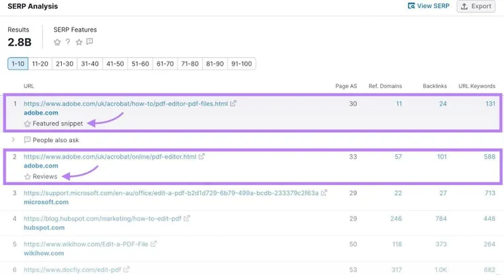The height and width of the screenshot is (275, 504).
Task: Click adobe.com domain under result 1
Action: [41, 113]
